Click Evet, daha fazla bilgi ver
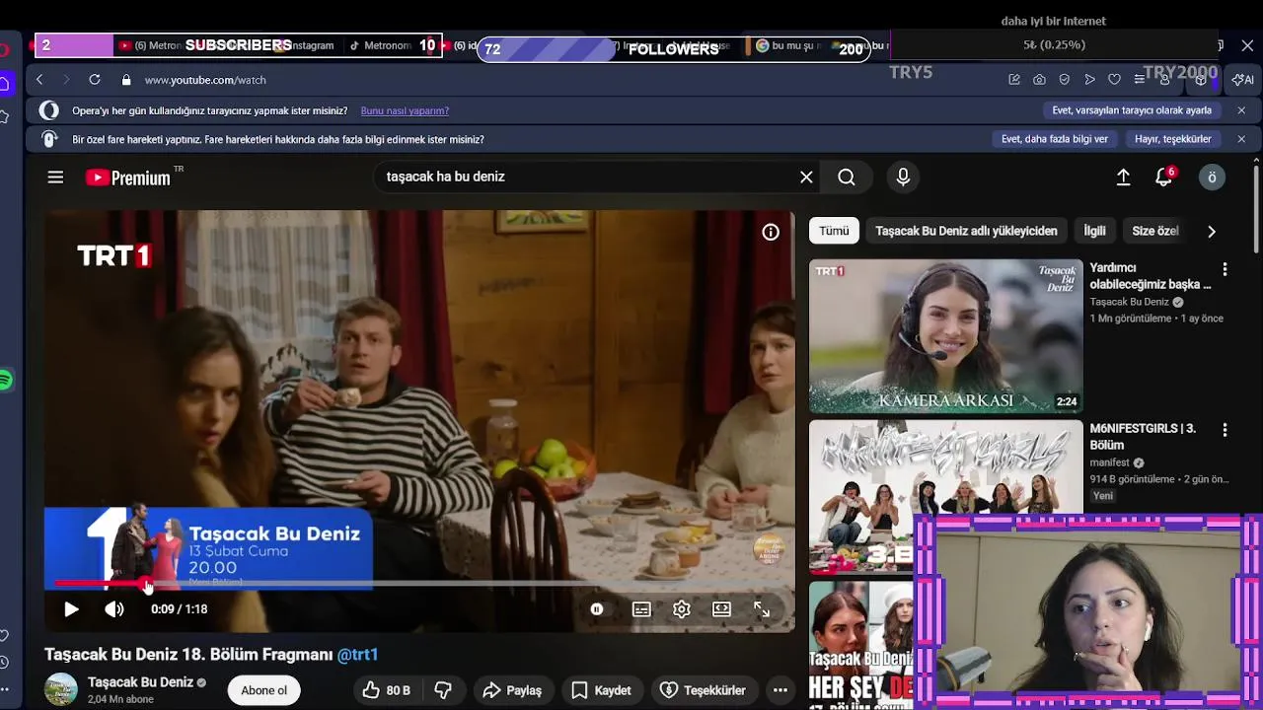Image resolution: width=1263 pixels, height=710 pixels. click(1055, 139)
